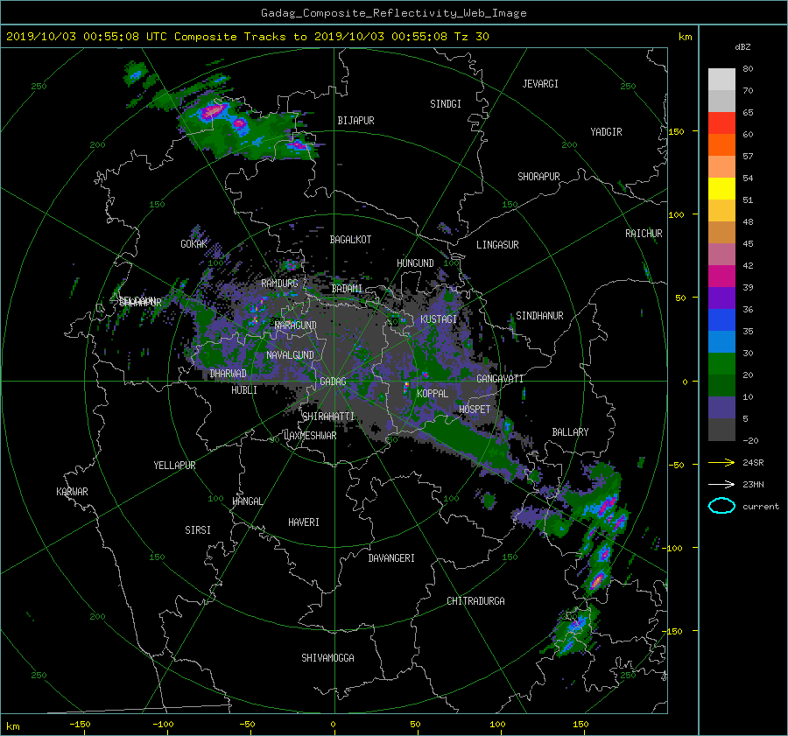Click the SIRSI city label

[198, 530]
